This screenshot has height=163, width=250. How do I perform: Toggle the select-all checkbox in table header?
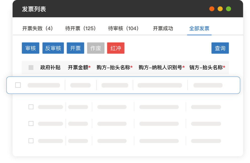(31, 68)
